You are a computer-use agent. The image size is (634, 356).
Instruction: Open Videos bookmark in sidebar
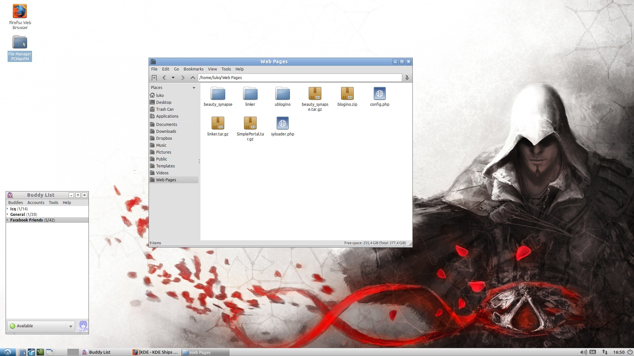174,173
